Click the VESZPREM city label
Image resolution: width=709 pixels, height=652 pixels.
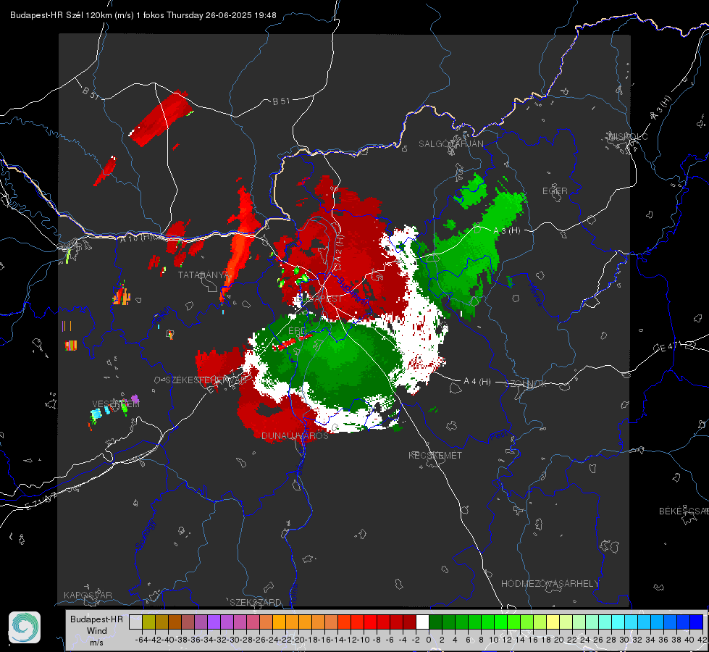[116, 404]
